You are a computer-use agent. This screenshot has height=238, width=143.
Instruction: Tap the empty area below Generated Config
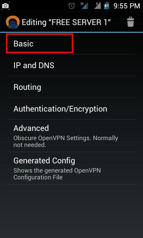click(71, 211)
